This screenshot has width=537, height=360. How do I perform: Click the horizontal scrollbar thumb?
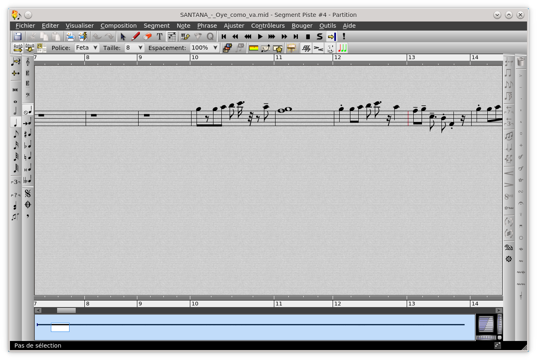[66, 310]
